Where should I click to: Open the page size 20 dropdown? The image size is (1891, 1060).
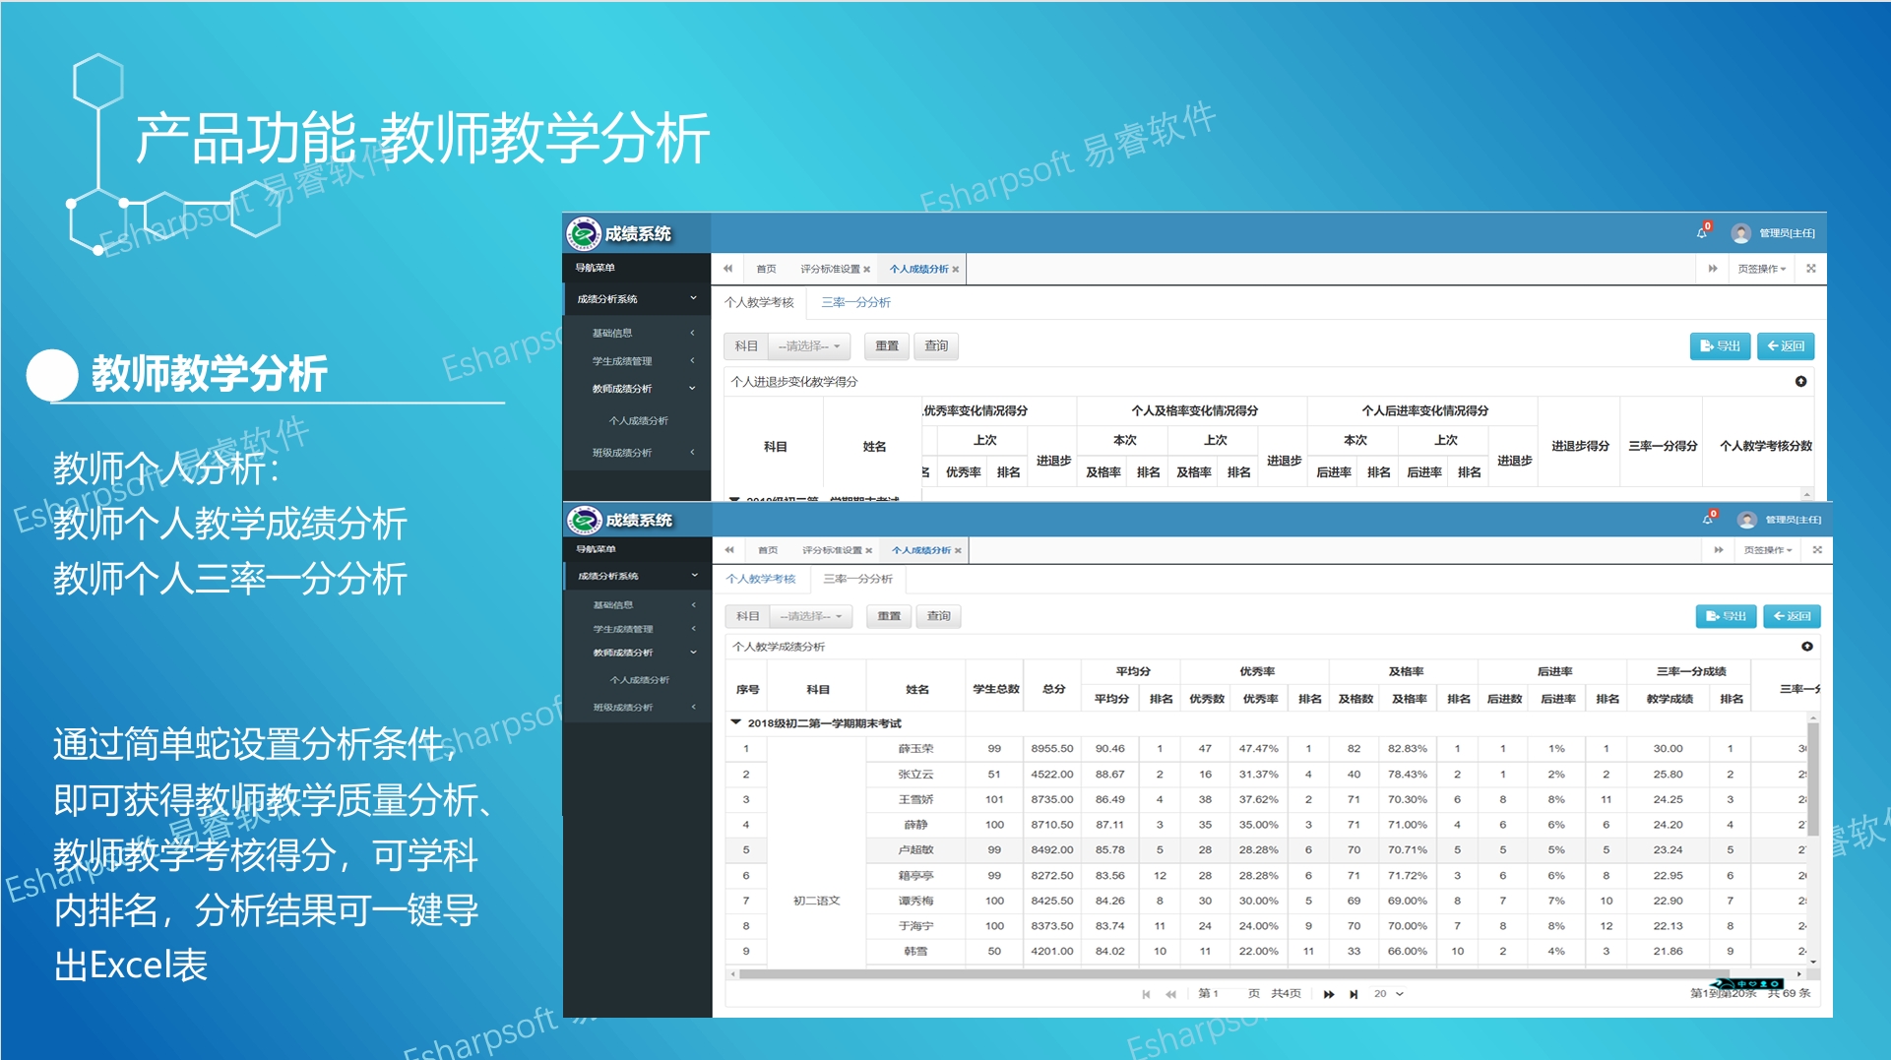(x=1386, y=994)
